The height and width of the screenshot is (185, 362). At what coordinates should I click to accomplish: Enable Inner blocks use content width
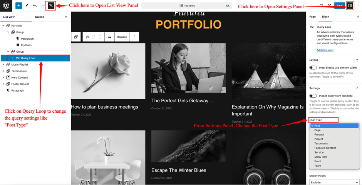(313, 68)
